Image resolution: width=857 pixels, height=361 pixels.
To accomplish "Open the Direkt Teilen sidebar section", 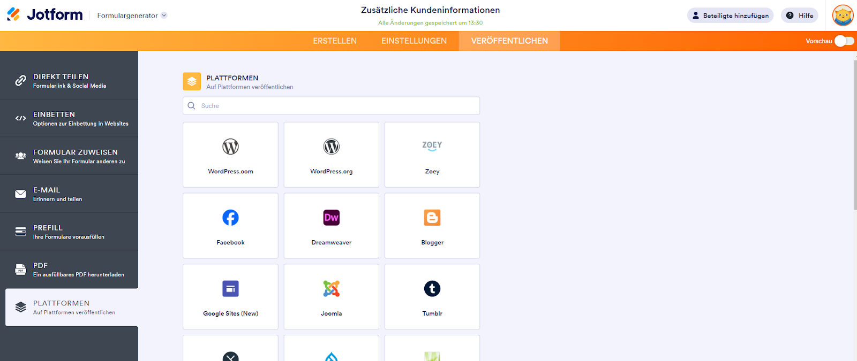I will coord(69,80).
